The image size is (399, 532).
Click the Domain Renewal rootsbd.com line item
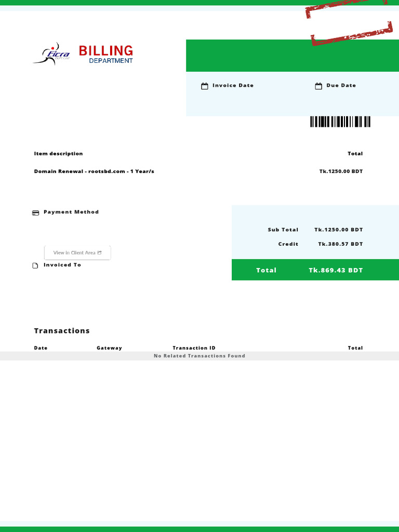94,171
